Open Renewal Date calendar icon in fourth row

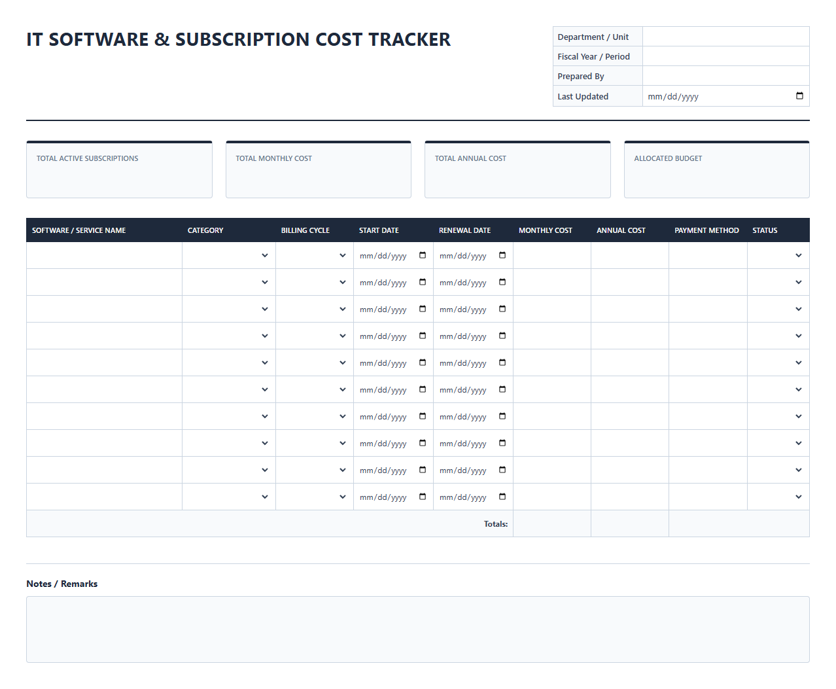(502, 336)
